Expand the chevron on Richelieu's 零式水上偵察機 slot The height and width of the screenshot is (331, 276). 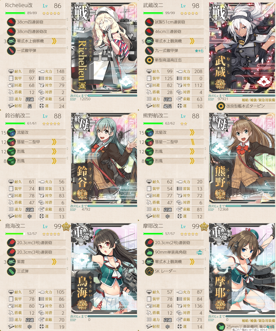click(54, 41)
